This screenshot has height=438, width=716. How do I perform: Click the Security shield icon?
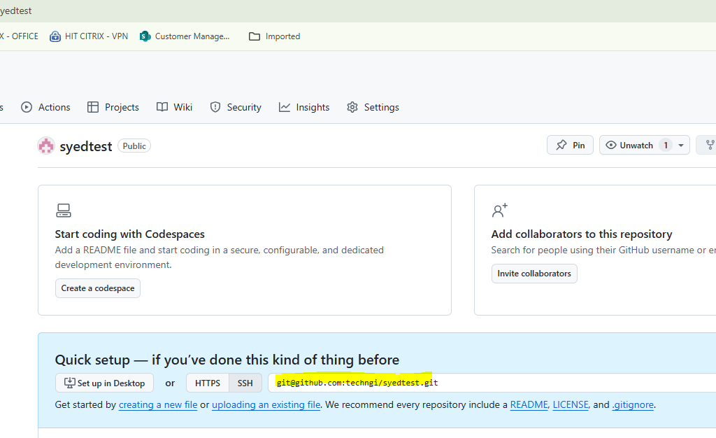(215, 107)
